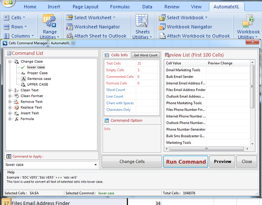Click the Select Worksheet icon
Screen dimensions: 262x205
click(x=70, y=18)
